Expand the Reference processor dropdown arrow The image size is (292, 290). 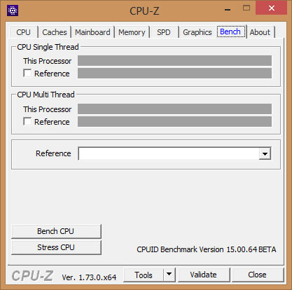(265, 153)
